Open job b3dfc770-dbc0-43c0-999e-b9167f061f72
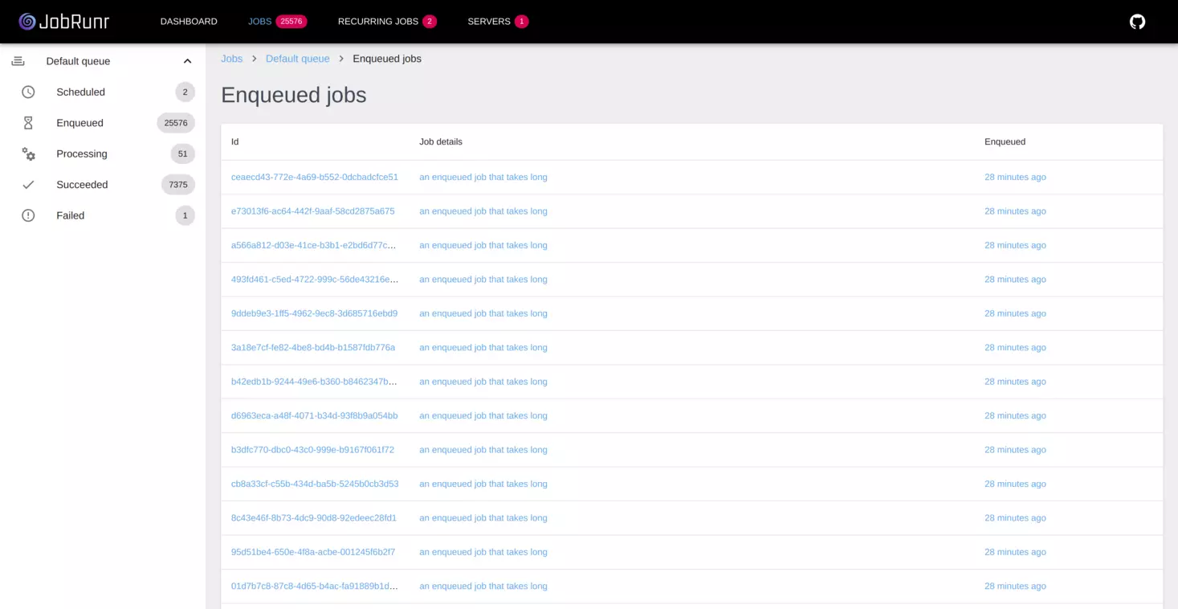Image resolution: width=1178 pixels, height=609 pixels. pos(312,450)
